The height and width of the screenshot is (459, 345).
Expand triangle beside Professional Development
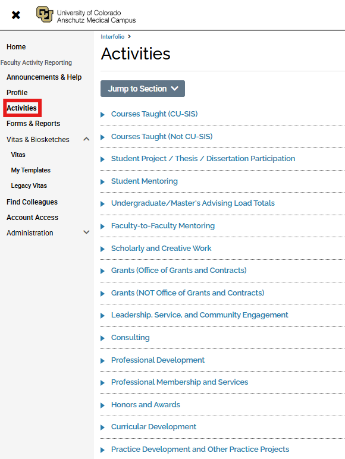(x=102, y=361)
